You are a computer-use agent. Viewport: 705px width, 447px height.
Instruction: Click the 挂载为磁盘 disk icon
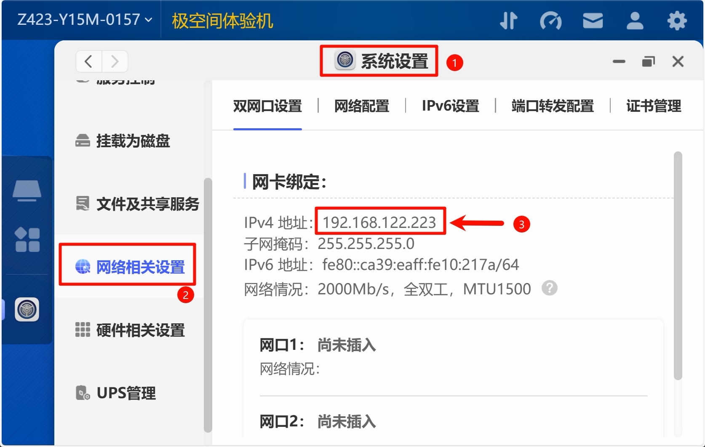point(83,141)
